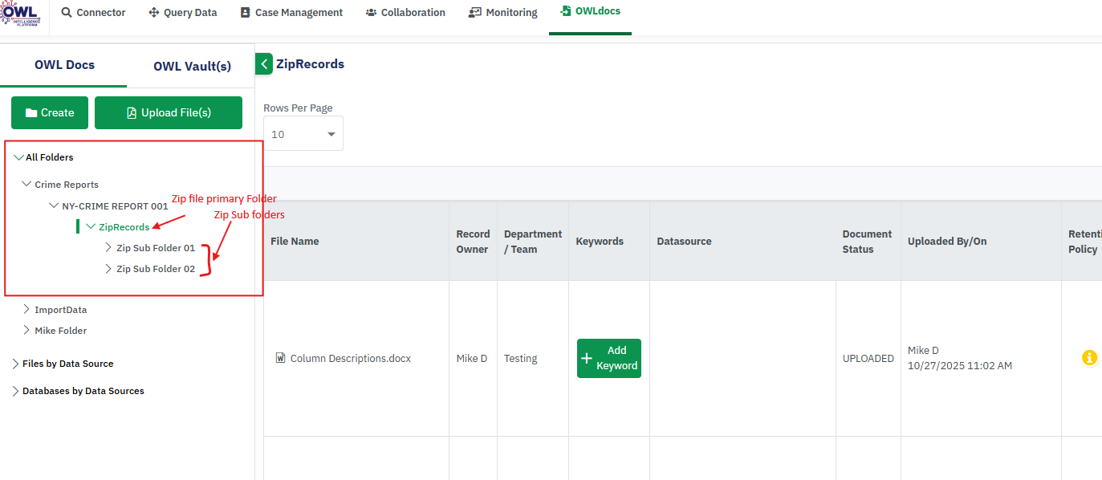Select the Mike Folder tree item
This screenshot has width=1102, height=480.
coord(60,331)
